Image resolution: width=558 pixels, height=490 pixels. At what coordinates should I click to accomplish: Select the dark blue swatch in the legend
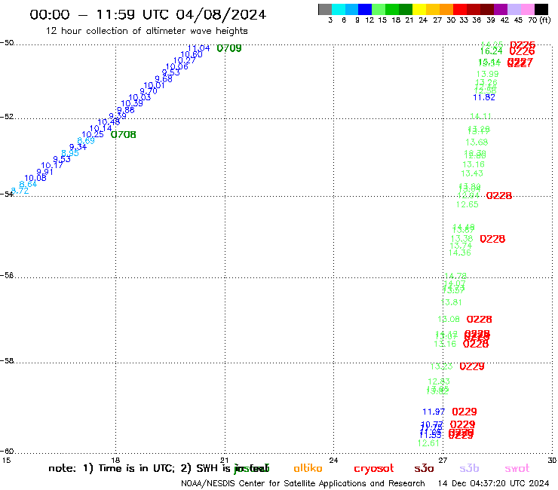coord(365,9)
